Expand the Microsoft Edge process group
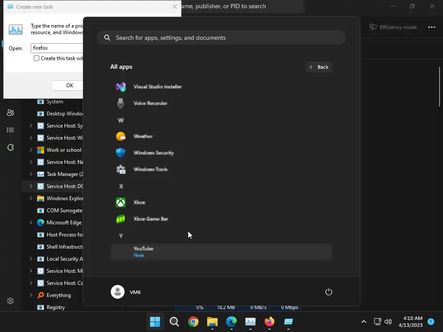443x332 pixels. 31,223
